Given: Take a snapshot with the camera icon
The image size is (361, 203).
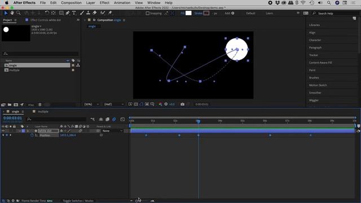Looking at the screenshot, I should 182,104.
